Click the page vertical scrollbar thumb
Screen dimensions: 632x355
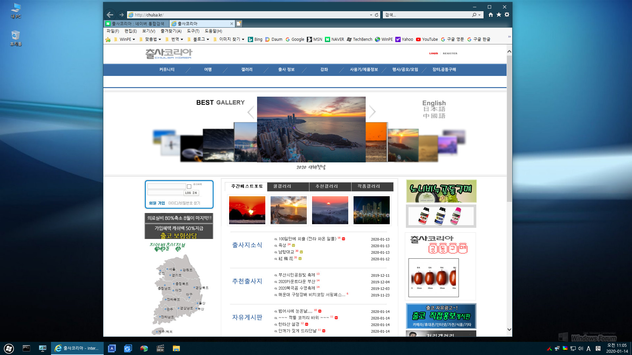509,128
